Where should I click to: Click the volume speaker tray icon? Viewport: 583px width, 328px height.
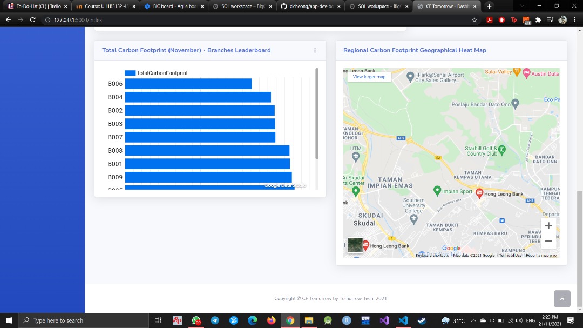[x=519, y=320]
